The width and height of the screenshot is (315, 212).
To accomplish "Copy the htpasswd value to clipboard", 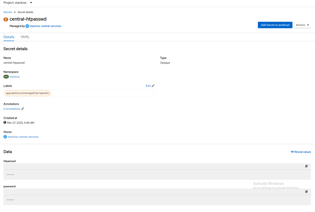I will [x=306, y=166].
